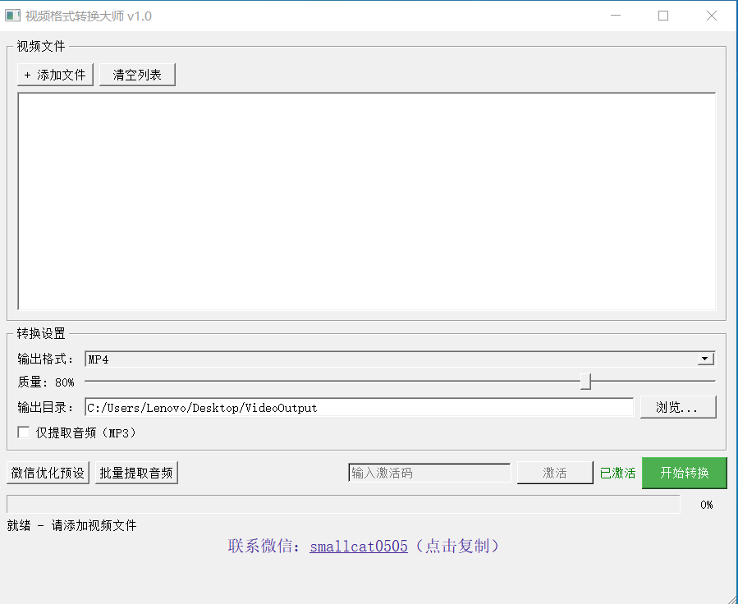Click the conversion progress bar
738x604 pixels.
[x=343, y=504]
